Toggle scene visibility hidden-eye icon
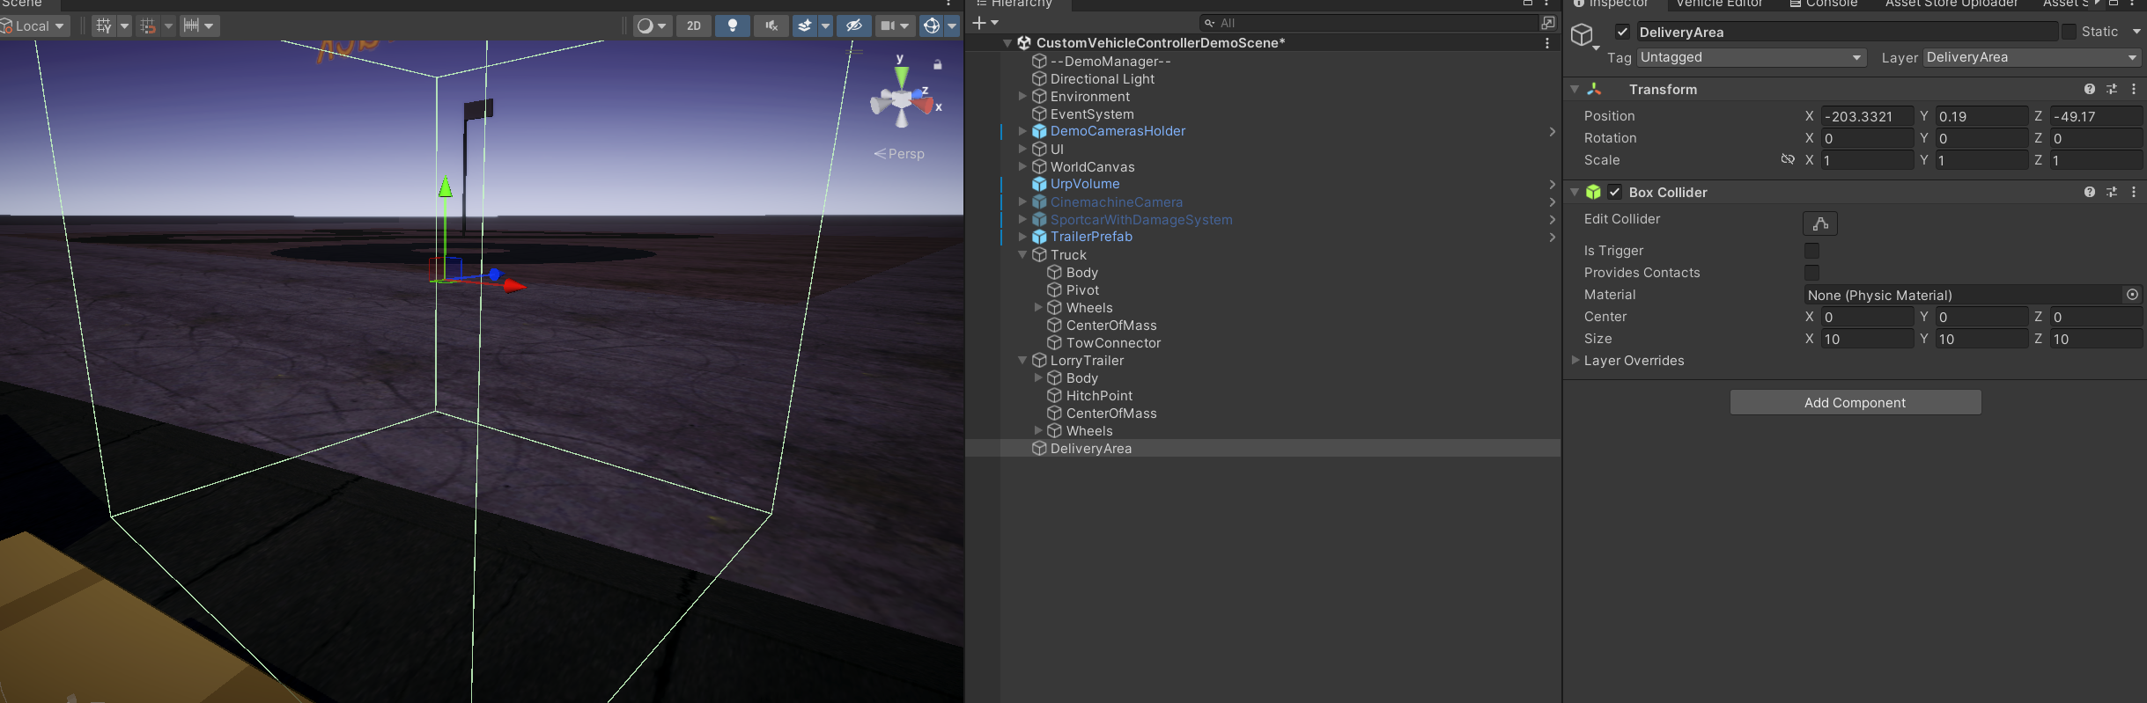Viewport: 2147px width, 703px height. point(853,26)
